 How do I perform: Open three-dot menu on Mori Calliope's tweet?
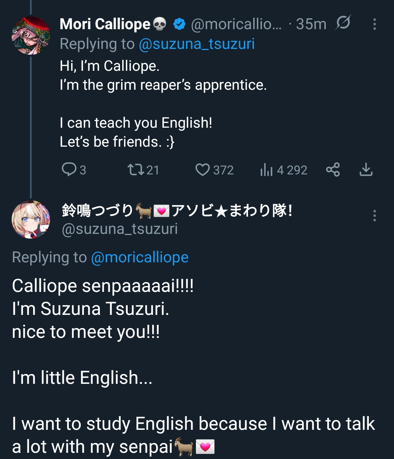point(374,24)
